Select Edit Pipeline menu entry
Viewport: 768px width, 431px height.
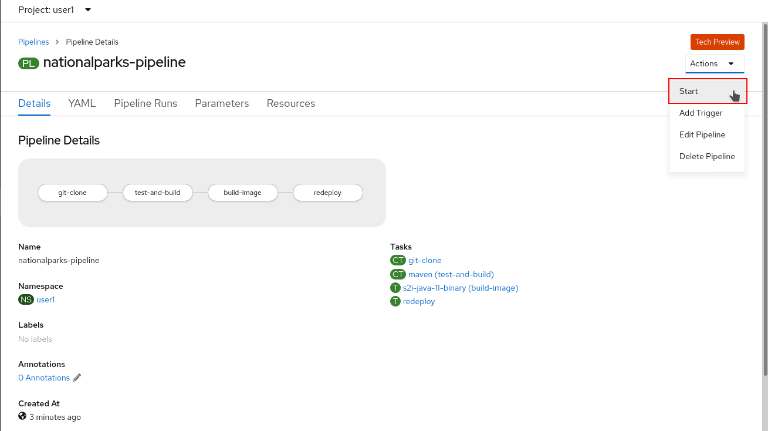[x=702, y=135]
